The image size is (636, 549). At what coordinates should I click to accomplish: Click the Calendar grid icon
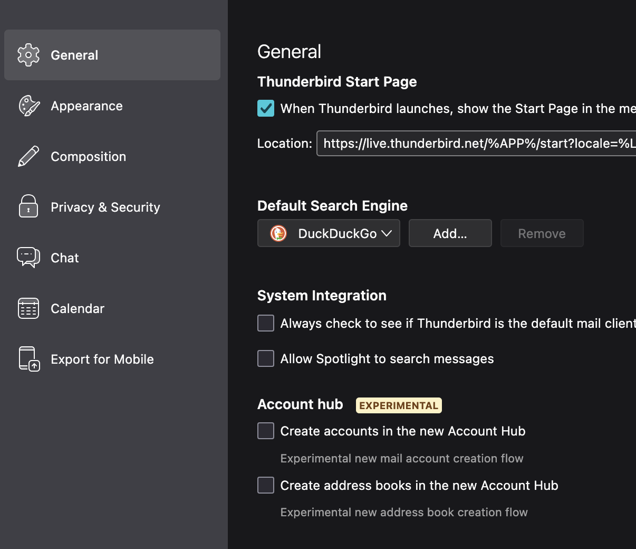click(x=28, y=308)
